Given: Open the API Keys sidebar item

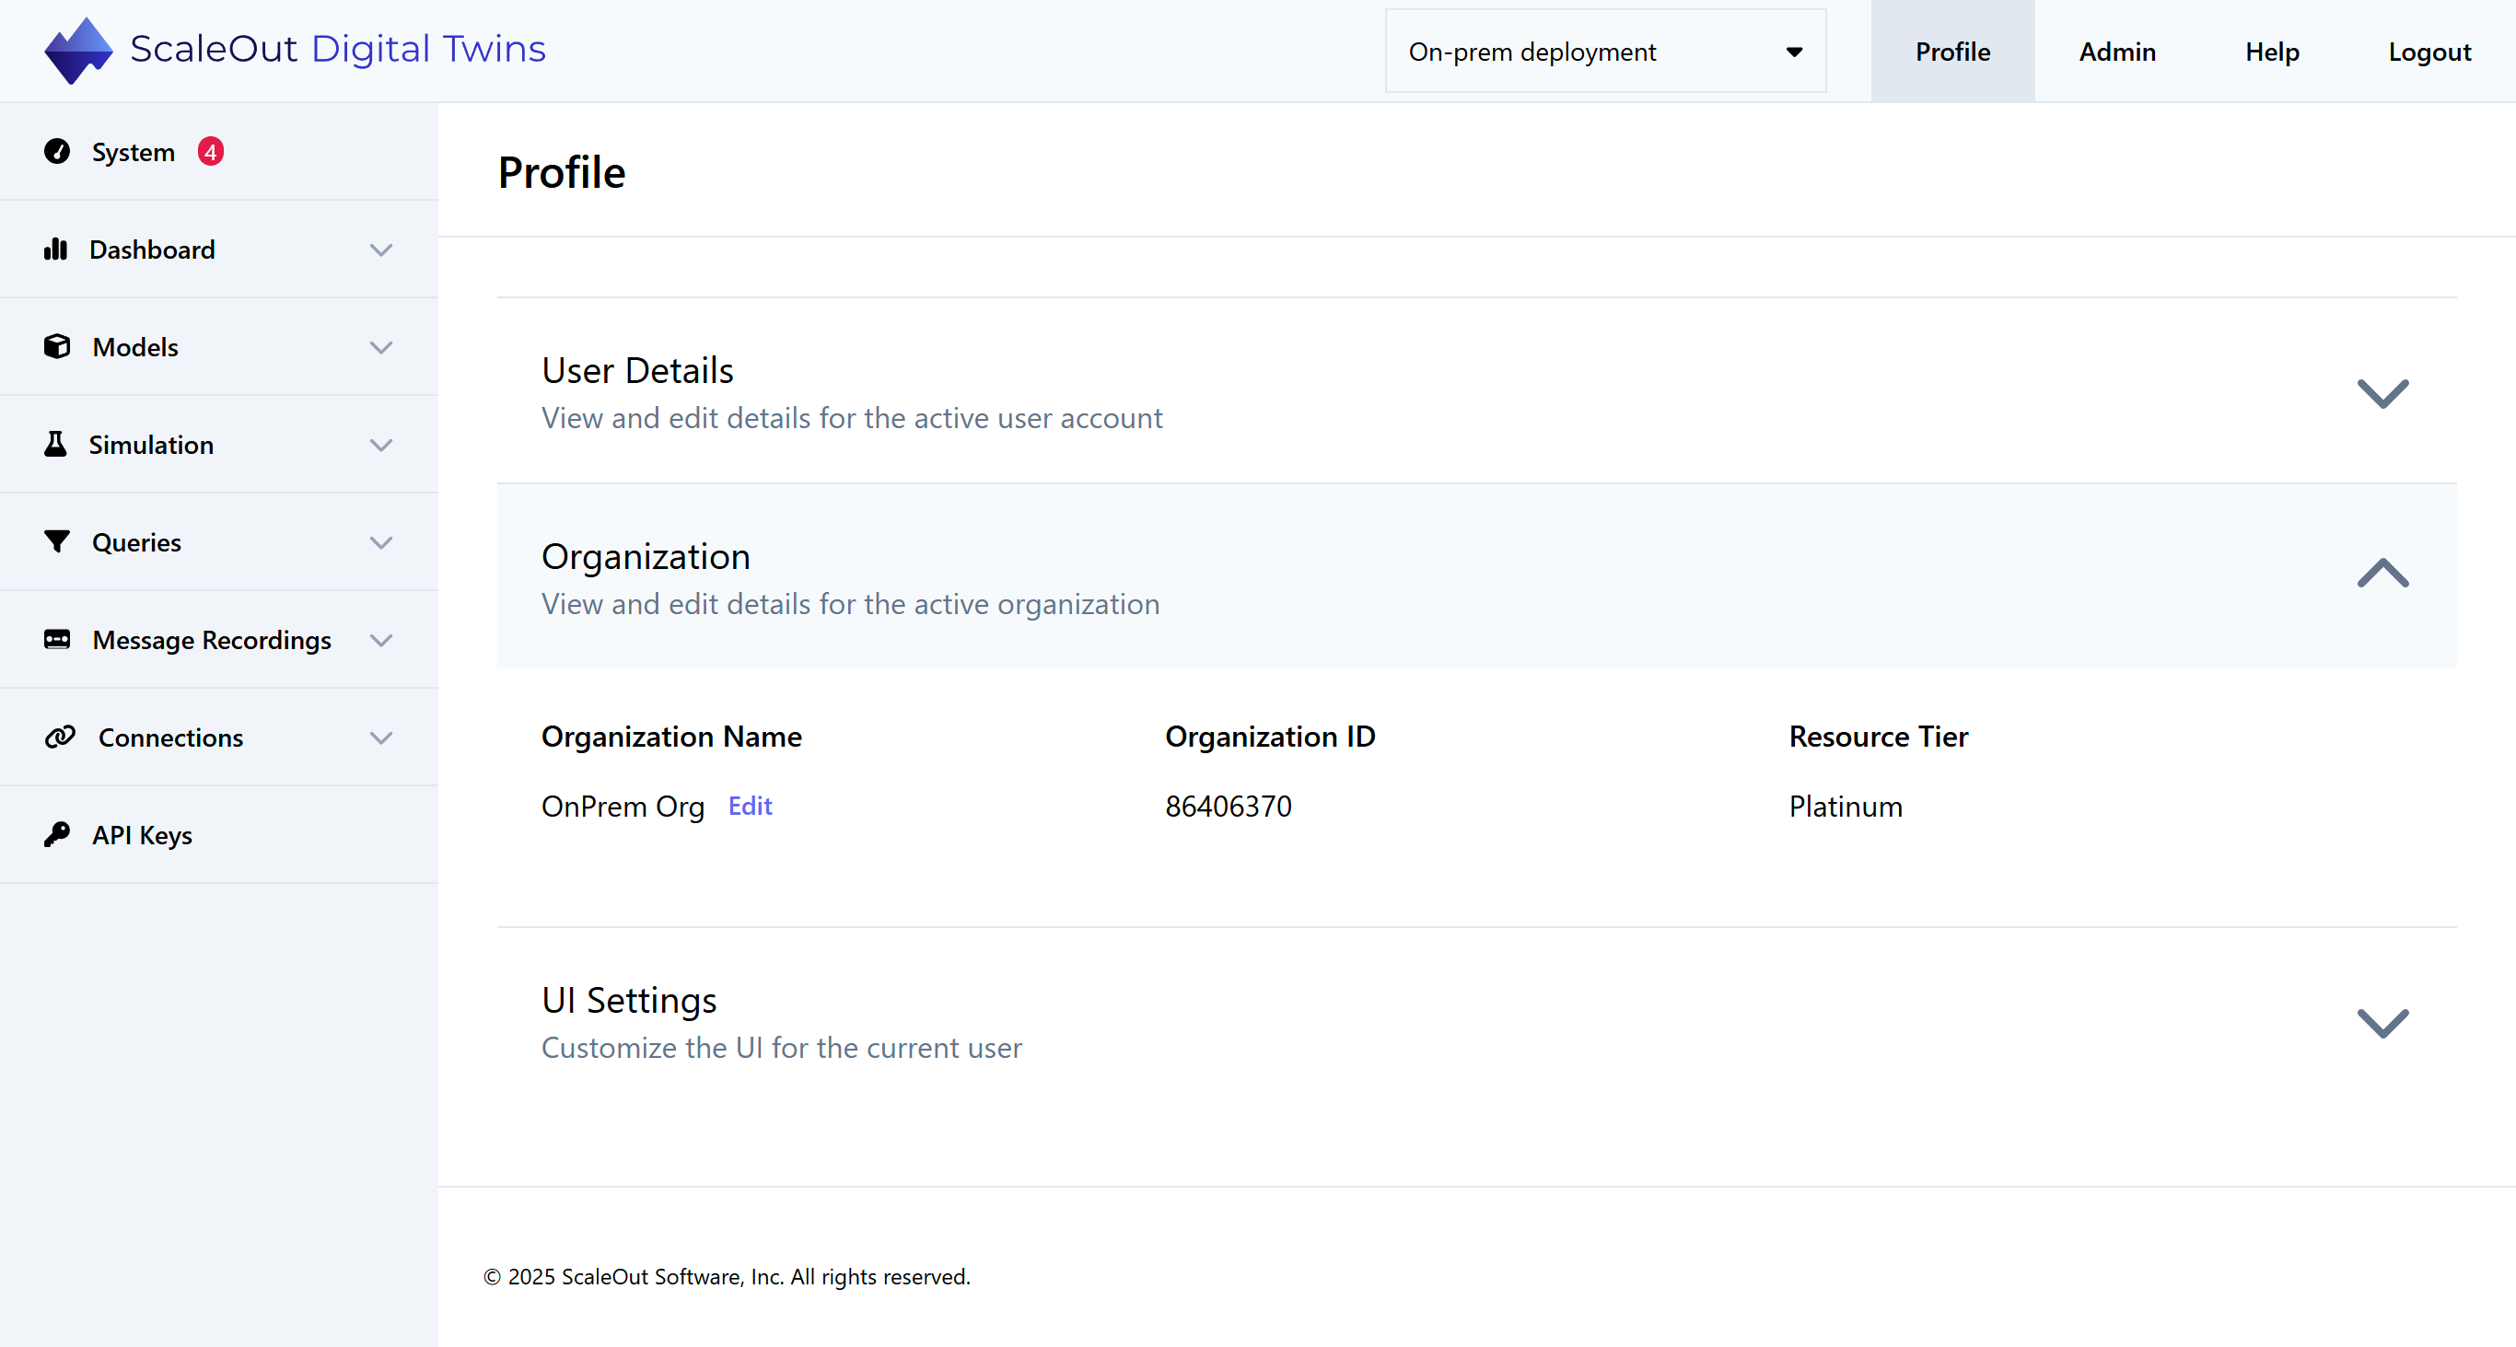Looking at the screenshot, I should [x=219, y=835].
